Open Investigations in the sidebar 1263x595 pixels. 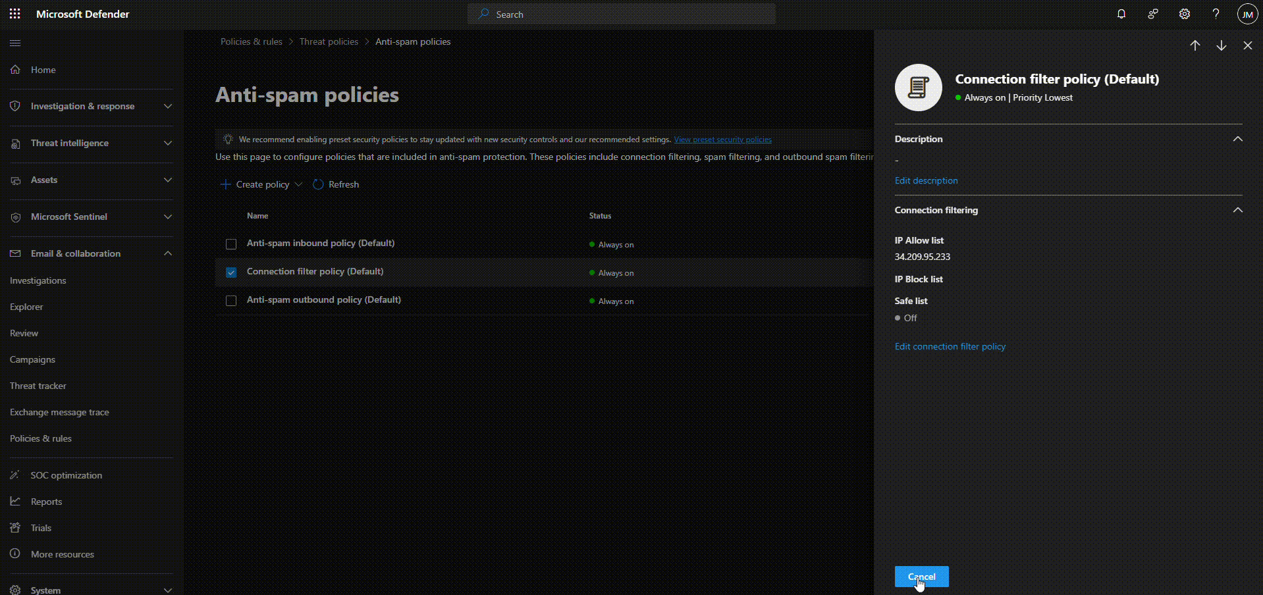click(x=38, y=280)
